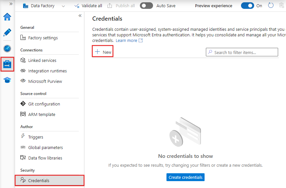This screenshot has height=188, width=286.
Task: Click the Create credentials button
Action: 186,177
